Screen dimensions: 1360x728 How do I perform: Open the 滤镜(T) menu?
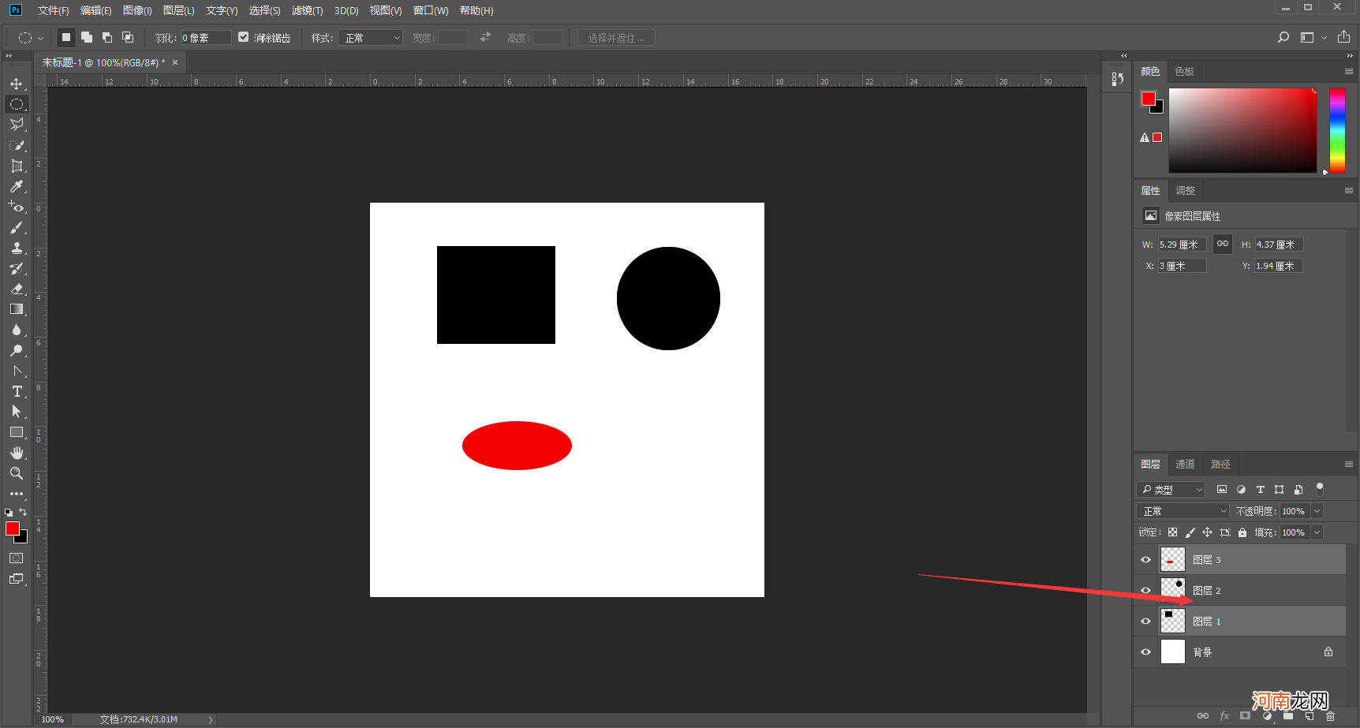tap(307, 10)
